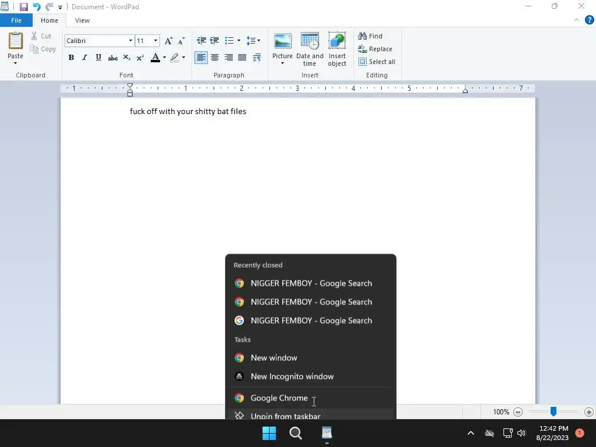Click the Grow font icon
This screenshot has height=447, width=596.
[168, 41]
